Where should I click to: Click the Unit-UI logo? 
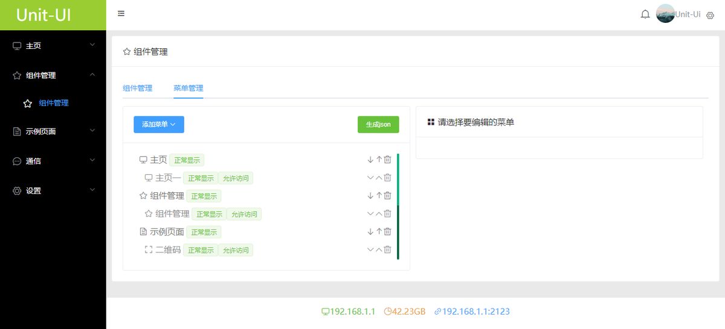click(44, 15)
